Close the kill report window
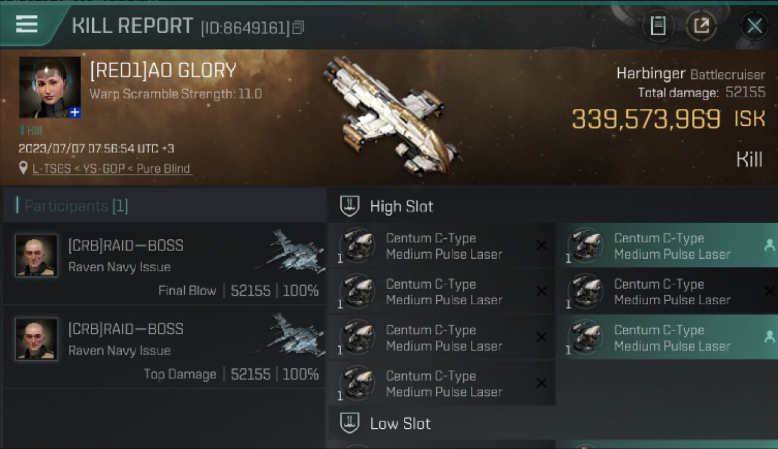Image resolution: width=778 pixels, height=449 pixels. click(x=754, y=26)
